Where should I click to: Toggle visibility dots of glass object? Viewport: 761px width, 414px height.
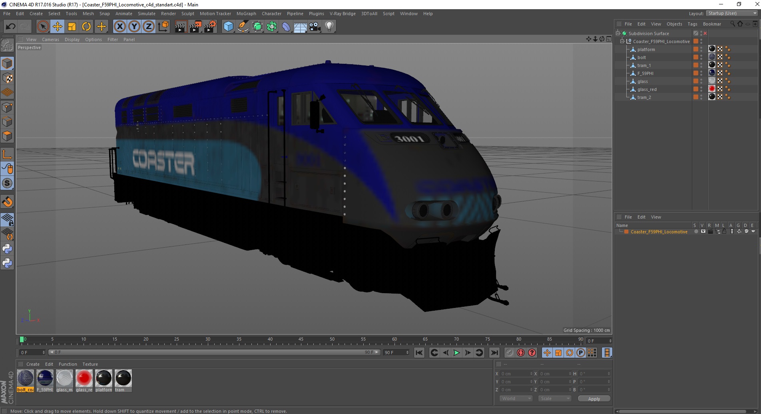tap(701, 81)
